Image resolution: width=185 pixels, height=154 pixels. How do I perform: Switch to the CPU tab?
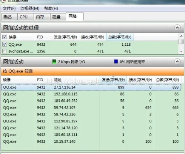point(26,17)
